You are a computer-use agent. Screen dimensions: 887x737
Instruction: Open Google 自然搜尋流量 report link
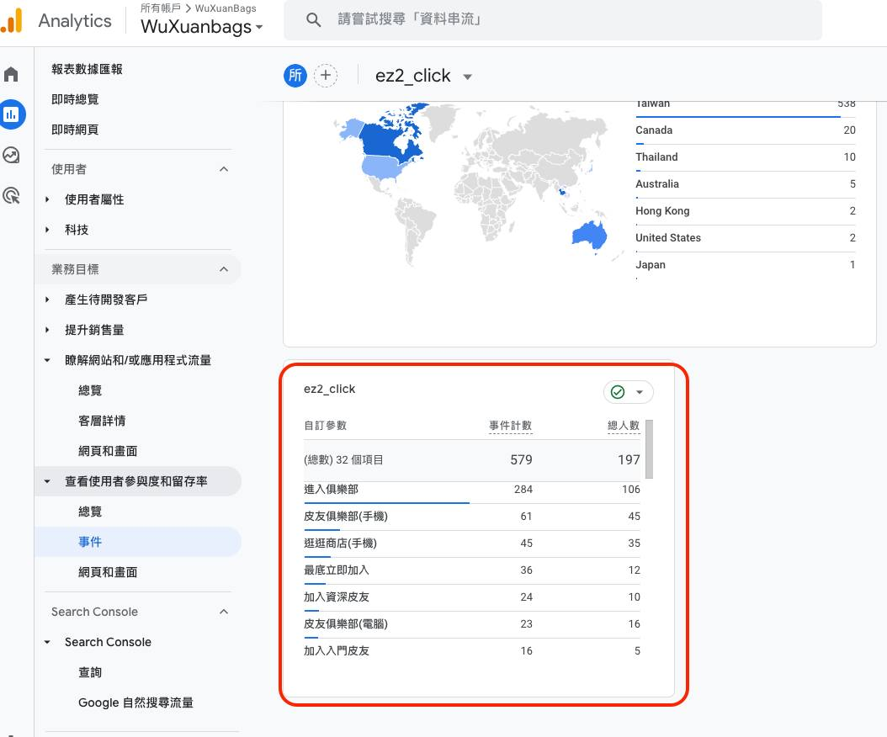tap(135, 703)
